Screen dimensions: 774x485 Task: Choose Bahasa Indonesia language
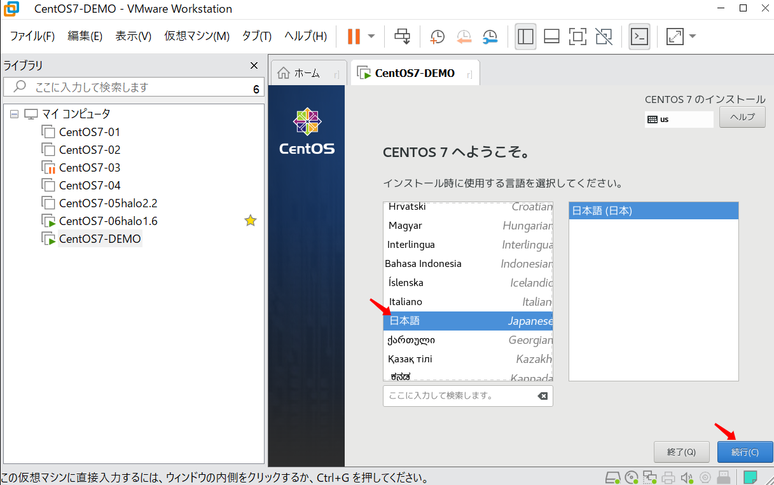pos(468,264)
